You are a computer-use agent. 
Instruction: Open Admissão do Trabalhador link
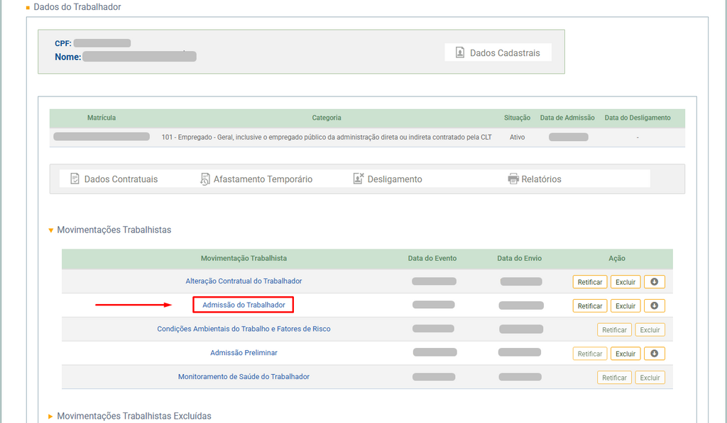point(244,305)
